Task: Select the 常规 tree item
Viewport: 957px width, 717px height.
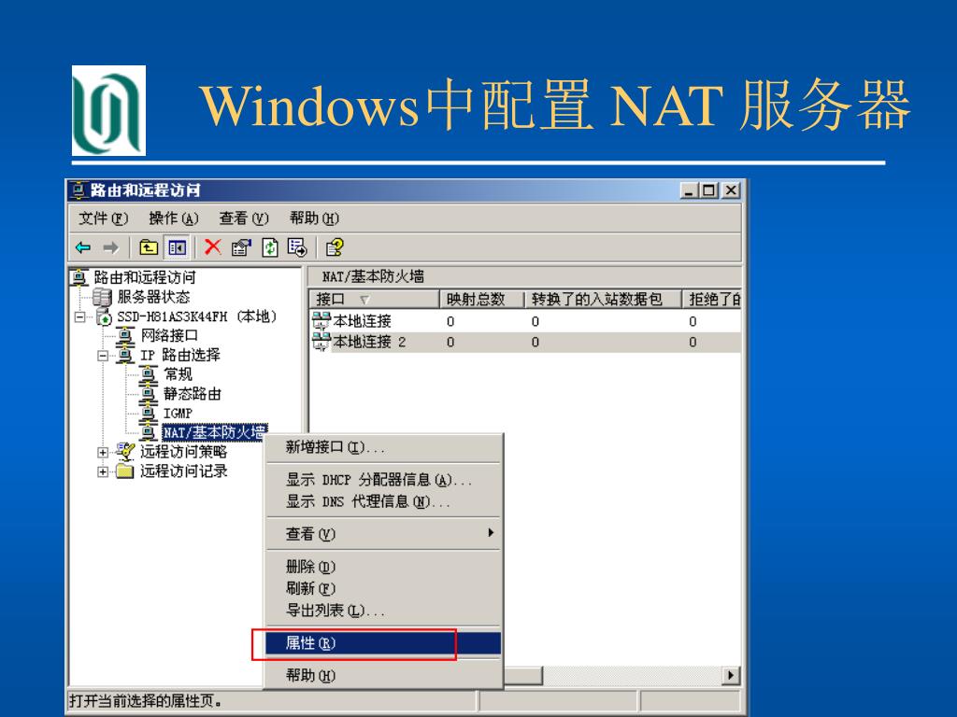Action: [178, 374]
